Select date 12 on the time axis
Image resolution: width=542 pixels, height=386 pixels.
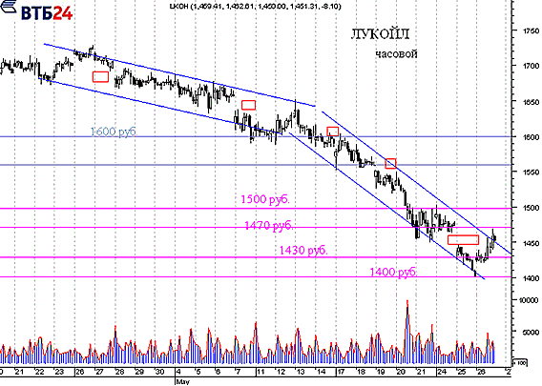281,373
